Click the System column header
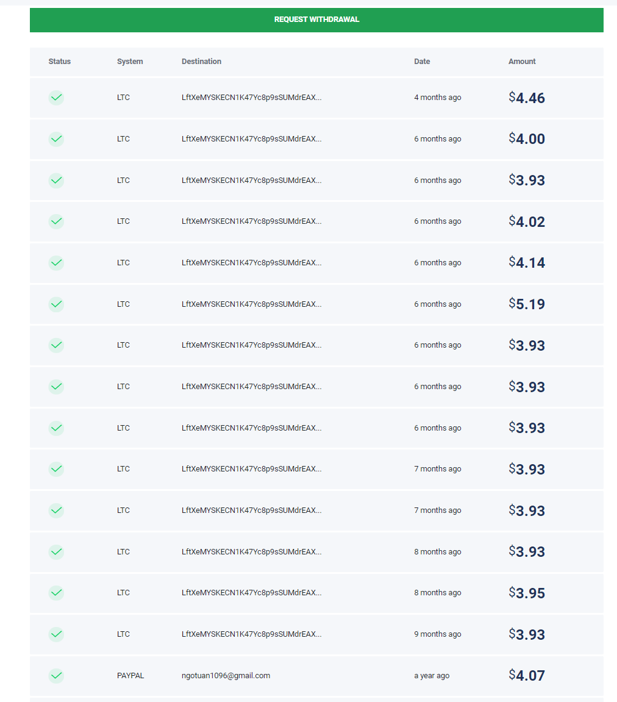 130,62
